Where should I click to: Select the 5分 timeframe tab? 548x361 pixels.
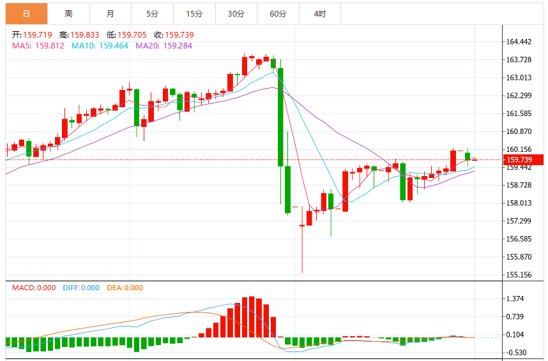point(153,13)
